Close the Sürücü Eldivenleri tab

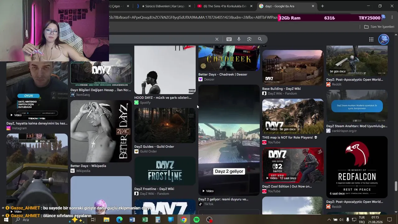tap(189, 6)
